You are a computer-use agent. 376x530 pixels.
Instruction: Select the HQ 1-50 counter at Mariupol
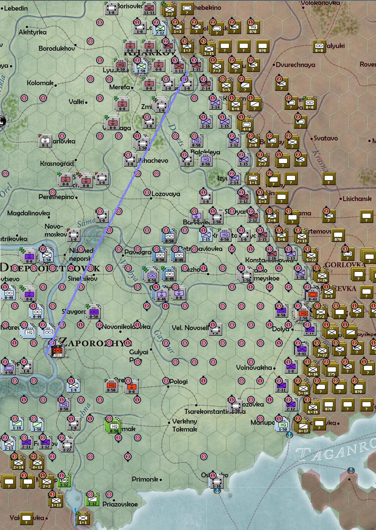(x=283, y=425)
